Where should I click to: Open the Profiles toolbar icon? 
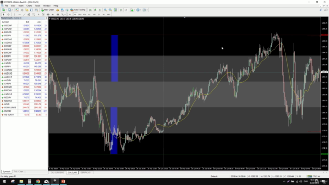pyautogui.click(x=10, y=10)
